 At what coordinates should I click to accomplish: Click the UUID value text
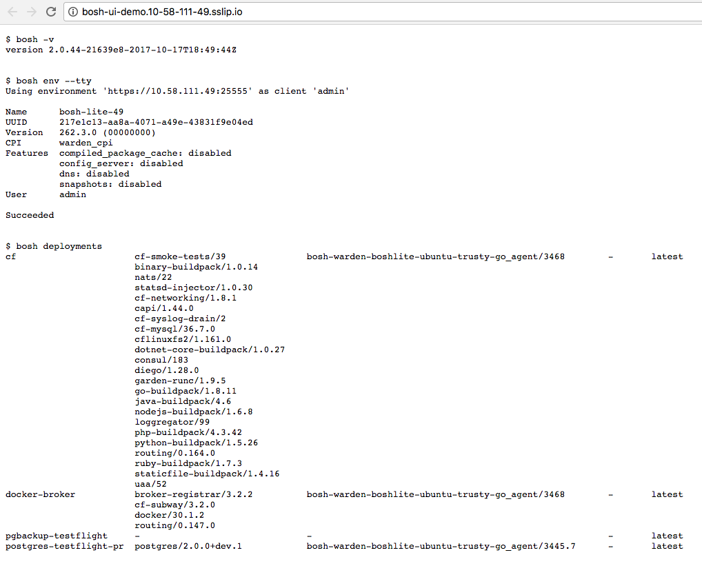(156, 122)
